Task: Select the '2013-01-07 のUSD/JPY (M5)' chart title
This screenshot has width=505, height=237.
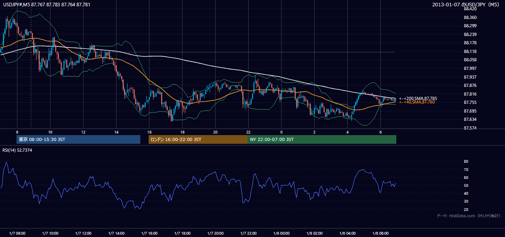Action: click(466, 4)
